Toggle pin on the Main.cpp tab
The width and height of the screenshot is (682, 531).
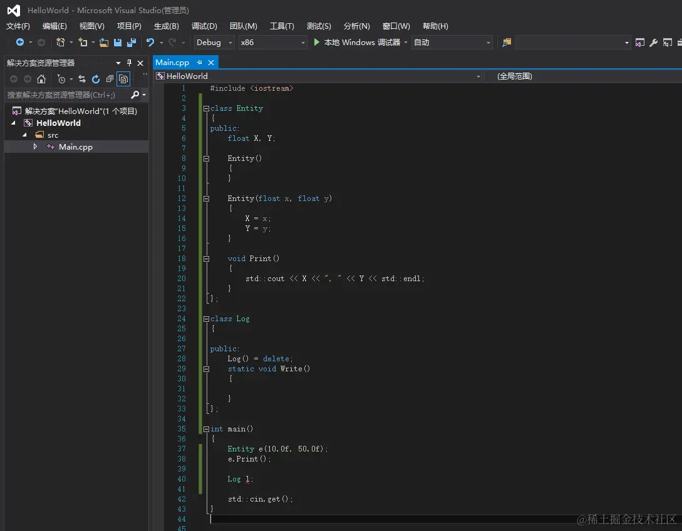pos(199,63)
